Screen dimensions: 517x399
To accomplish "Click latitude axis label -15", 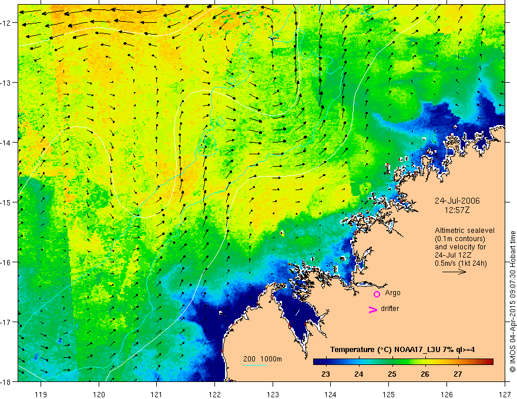I will click(6, 202).
